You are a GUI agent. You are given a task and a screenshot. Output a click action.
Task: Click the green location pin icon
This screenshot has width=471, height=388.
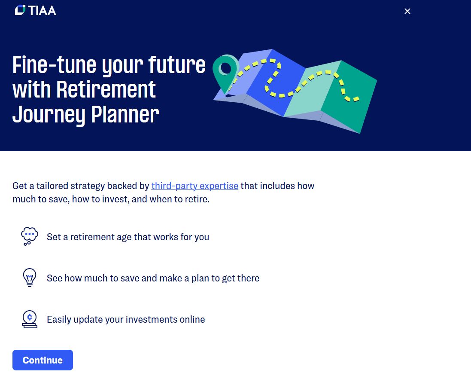(225, 69)
